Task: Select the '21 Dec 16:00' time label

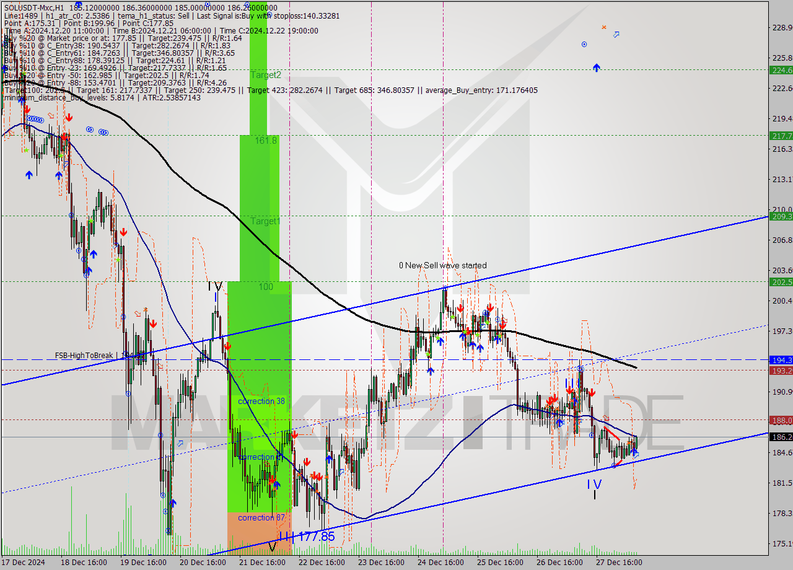Action: click(x=262, y=563)
